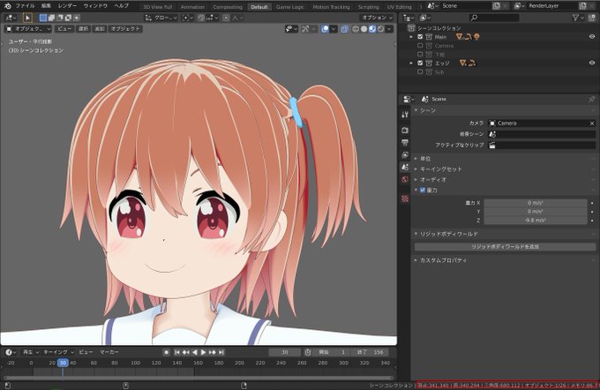The image size is (600, 390).
Task: Jump to next keyframe
Action: click(x=213, y=352)
